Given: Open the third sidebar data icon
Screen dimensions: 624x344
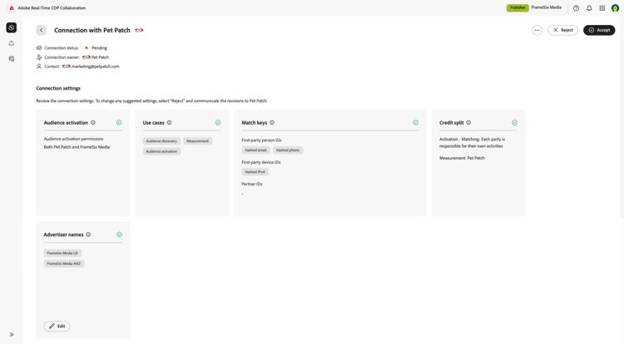Looking at the screenshot, I should [12, 59].
